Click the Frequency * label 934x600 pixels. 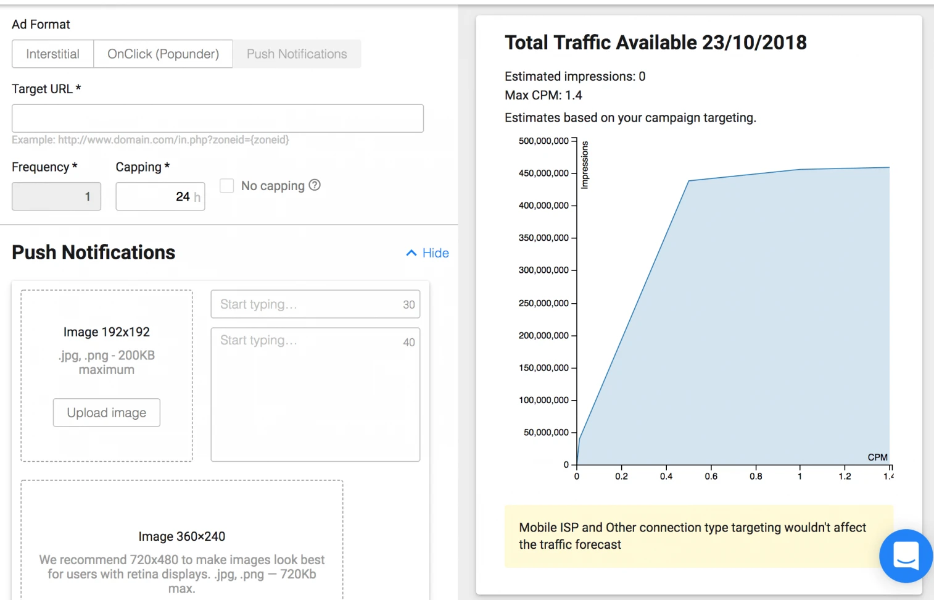[x=44, y=167]
